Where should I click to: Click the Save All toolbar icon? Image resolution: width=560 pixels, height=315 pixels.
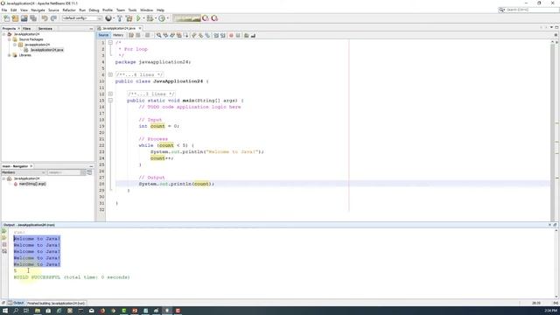(x=33, y=18)
